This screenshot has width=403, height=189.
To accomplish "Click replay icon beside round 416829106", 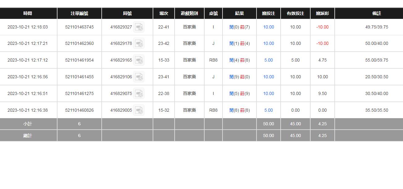I will coord(139,77).
